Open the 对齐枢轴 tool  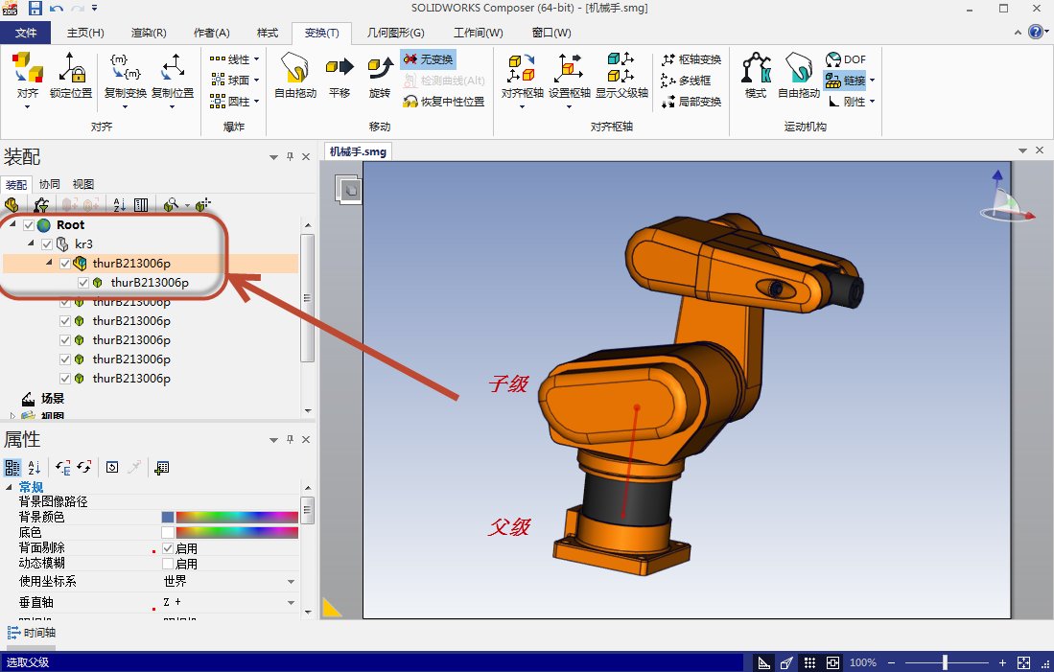(522, 76)
